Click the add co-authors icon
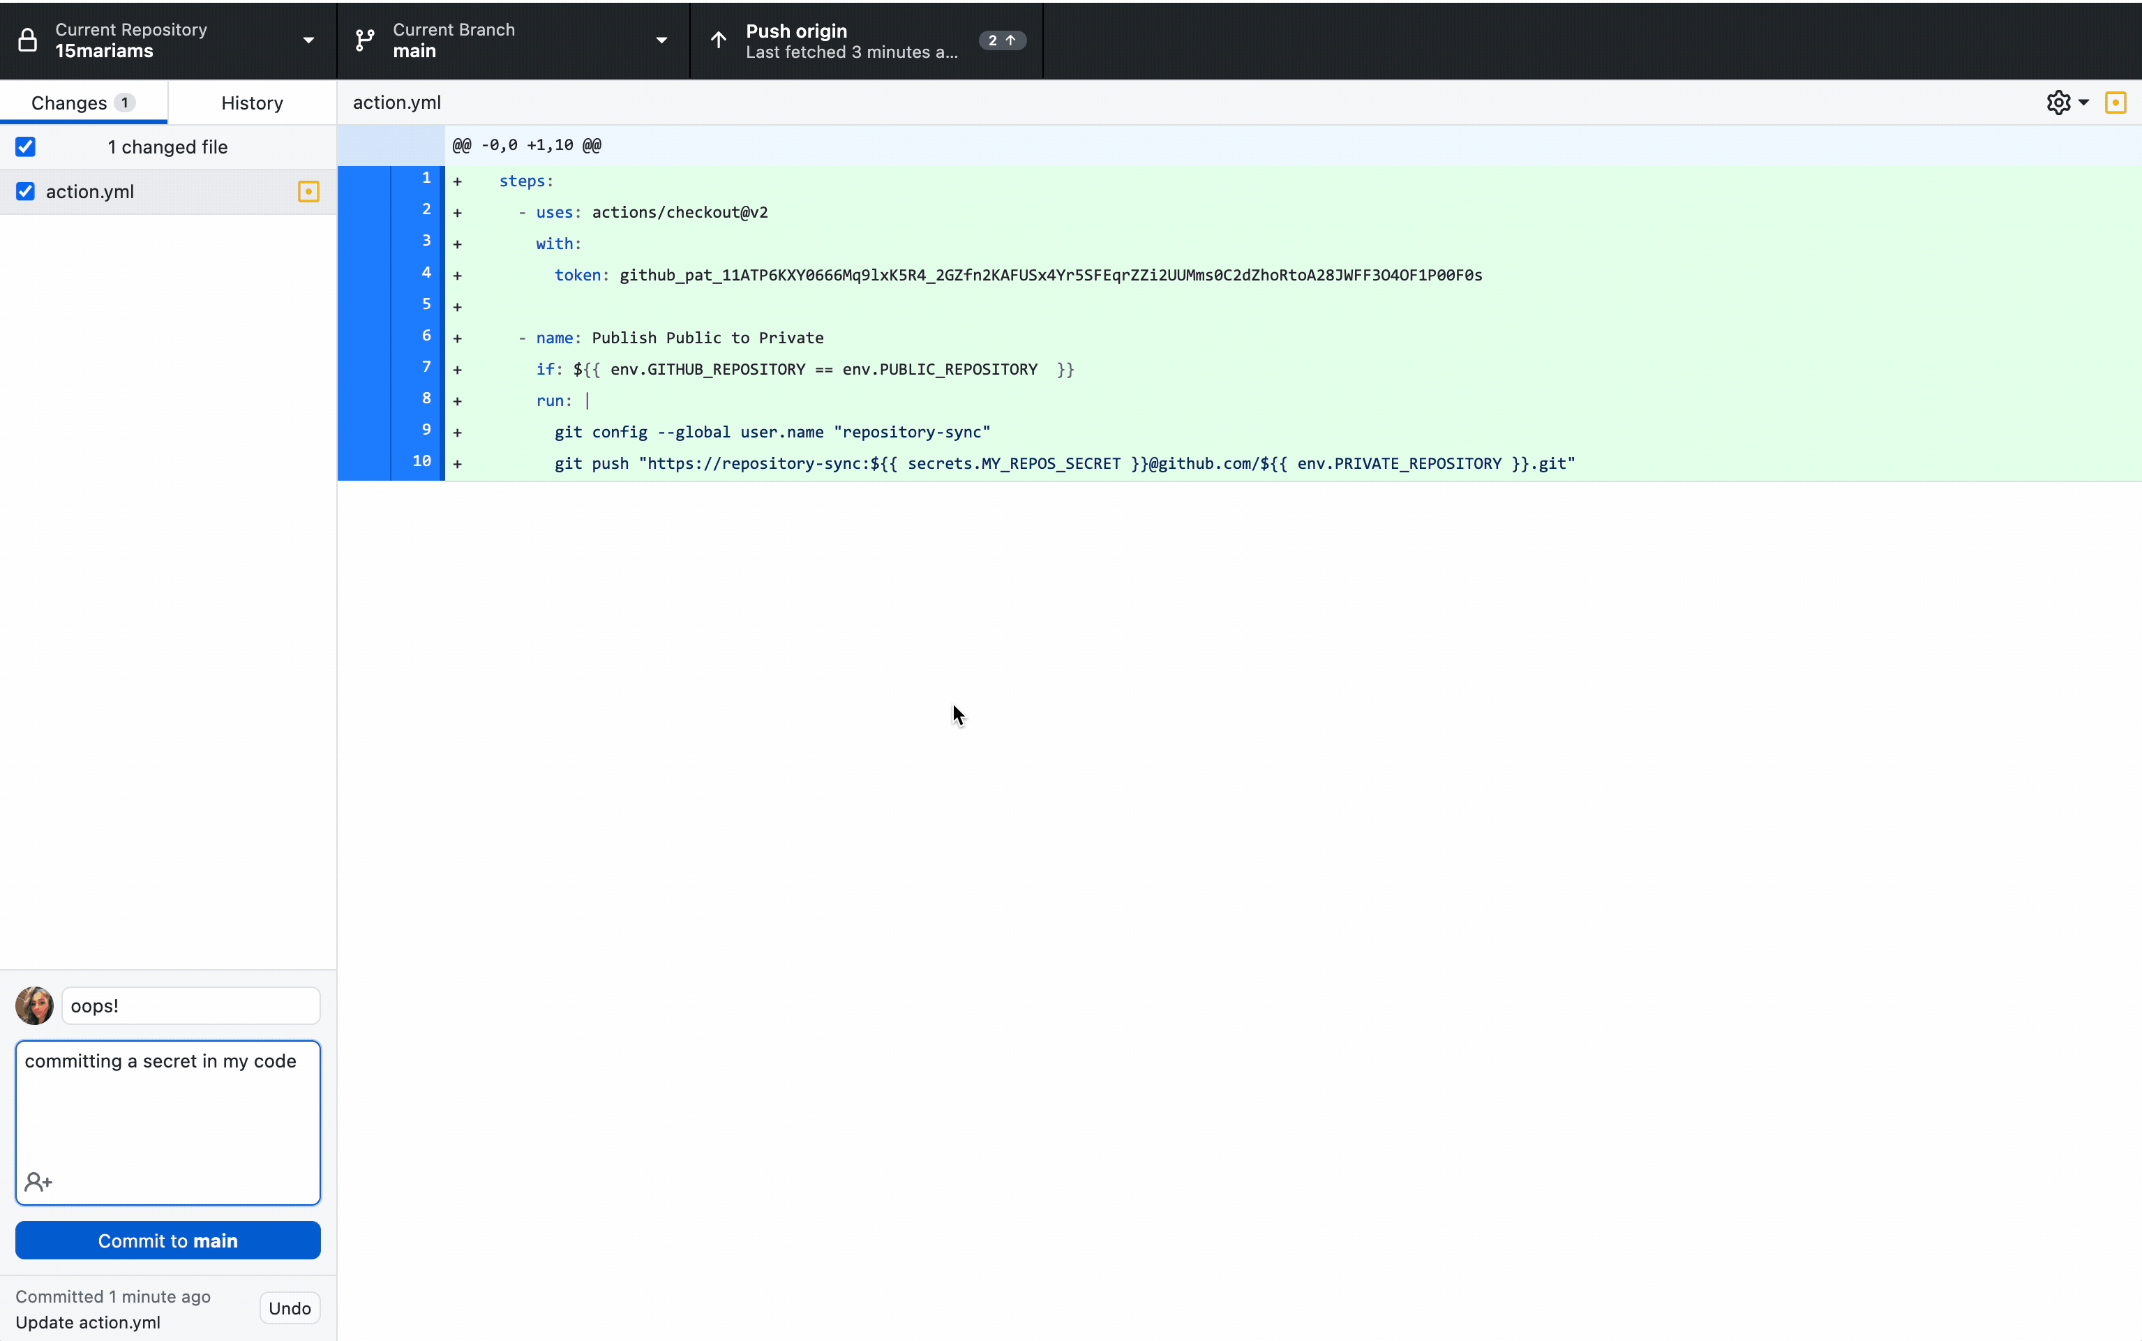Screen dimensions: 2142x1341 click(x=38, y=1182)
